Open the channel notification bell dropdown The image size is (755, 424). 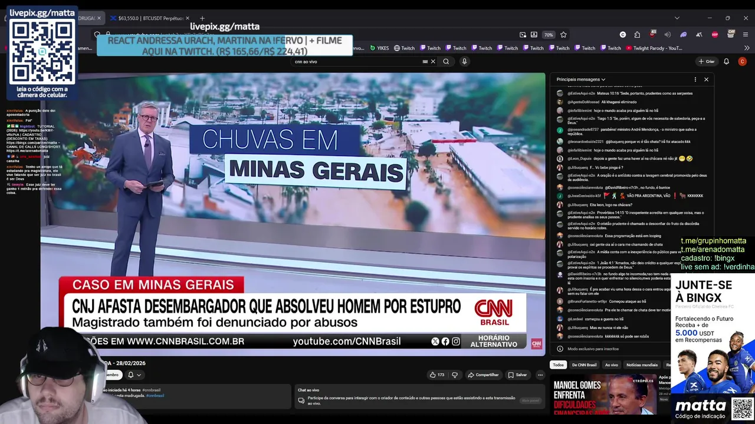134,375
